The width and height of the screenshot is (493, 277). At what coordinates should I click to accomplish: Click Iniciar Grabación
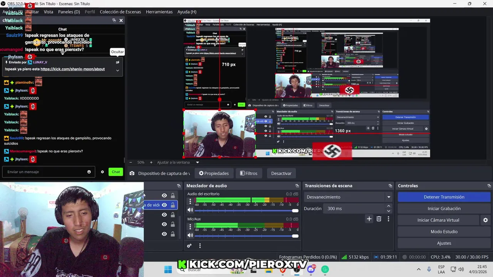[x=444, y=209]
